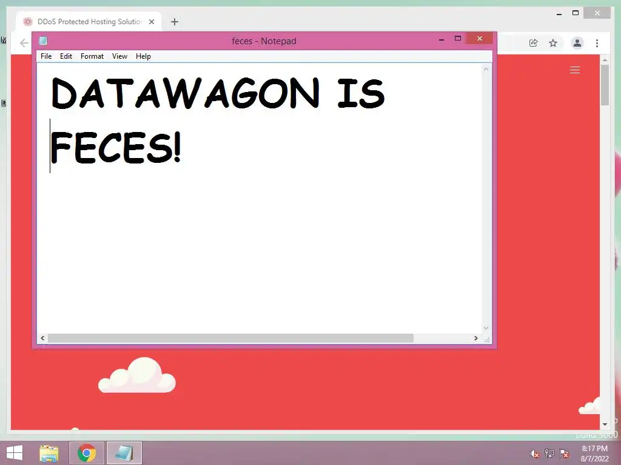
Task: Open the Format menu in Notepad
Action: (x=92, y=56)
